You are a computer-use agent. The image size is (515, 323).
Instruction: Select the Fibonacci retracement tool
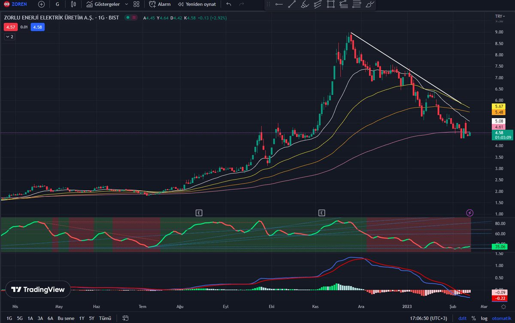343,4
